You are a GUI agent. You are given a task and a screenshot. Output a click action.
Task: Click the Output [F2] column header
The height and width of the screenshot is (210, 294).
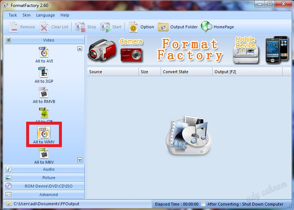tap(247, 72)
